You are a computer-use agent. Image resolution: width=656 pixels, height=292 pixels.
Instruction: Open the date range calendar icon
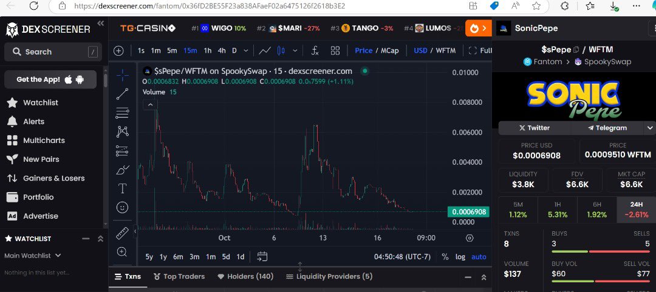[x=262, y=256]
